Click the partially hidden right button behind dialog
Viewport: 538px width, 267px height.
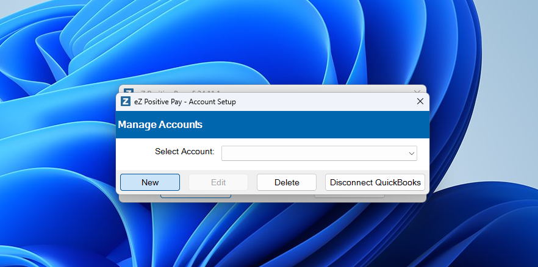350,196
